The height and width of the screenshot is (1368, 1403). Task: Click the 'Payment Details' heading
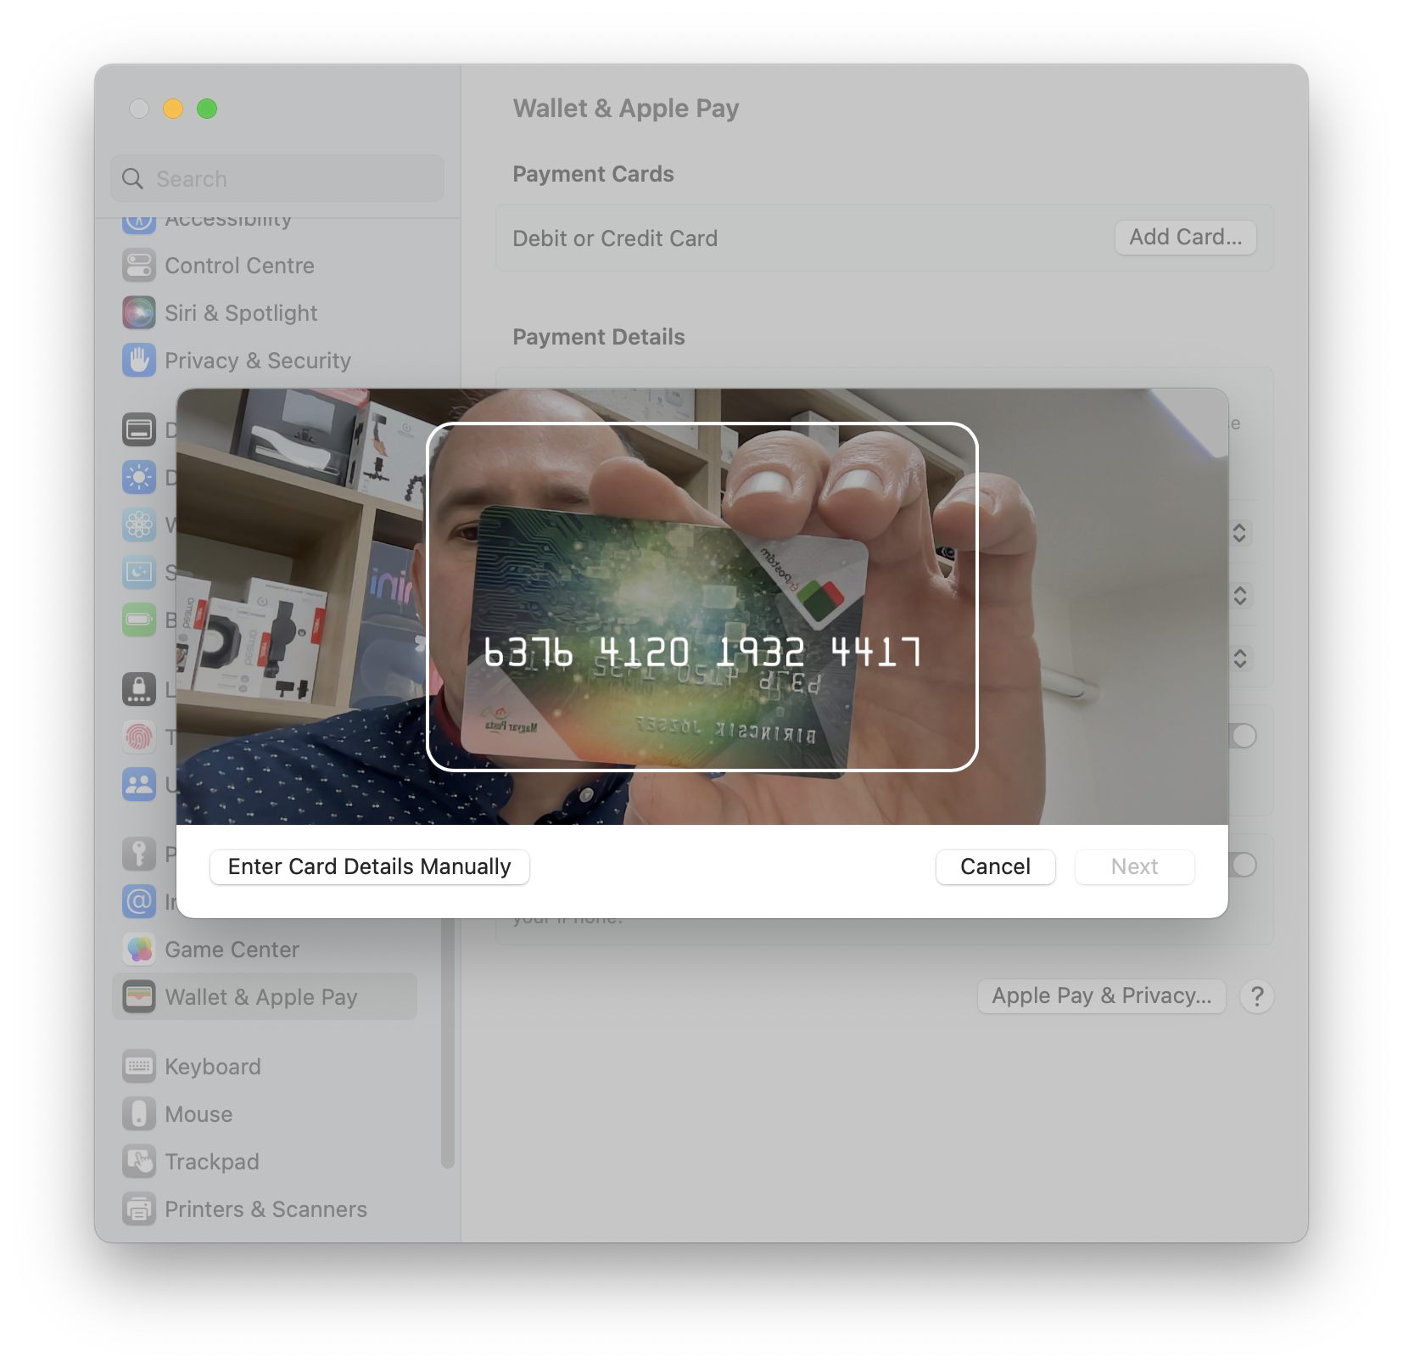pos(599,337)
